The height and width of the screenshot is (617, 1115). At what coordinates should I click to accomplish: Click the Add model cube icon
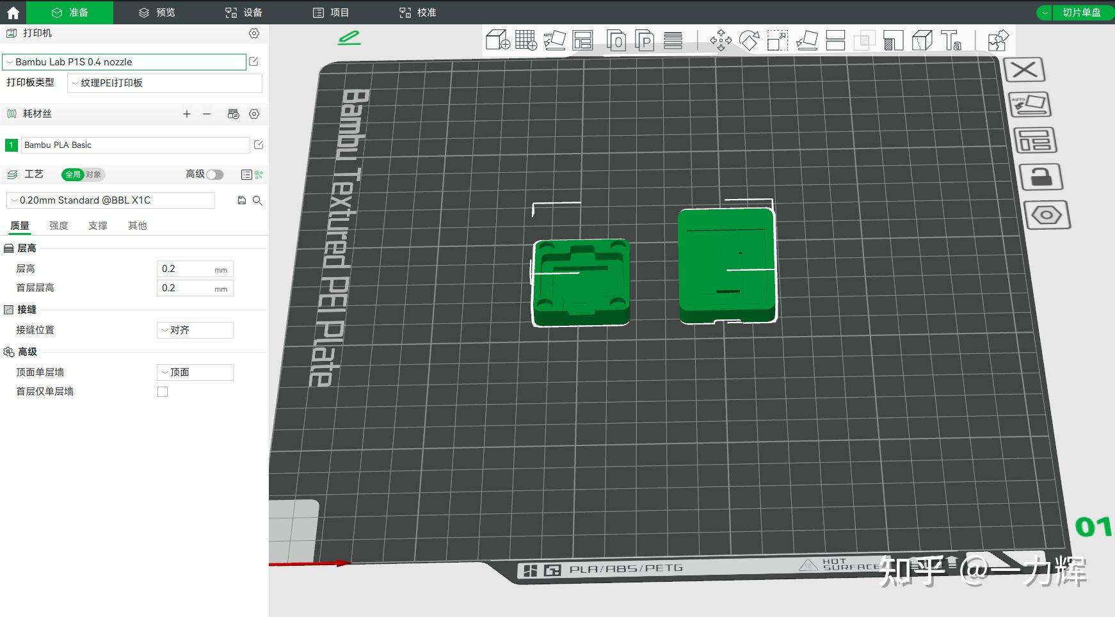(x=497, y=40)
